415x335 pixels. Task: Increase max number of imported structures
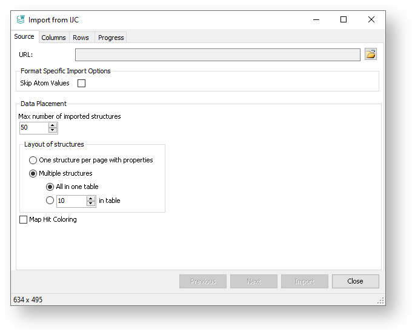coord(53,125)
